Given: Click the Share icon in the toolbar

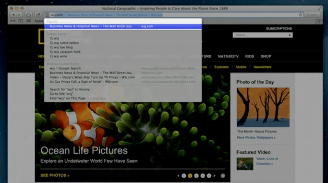Looking at the screenshot, I should pos(38,15).
